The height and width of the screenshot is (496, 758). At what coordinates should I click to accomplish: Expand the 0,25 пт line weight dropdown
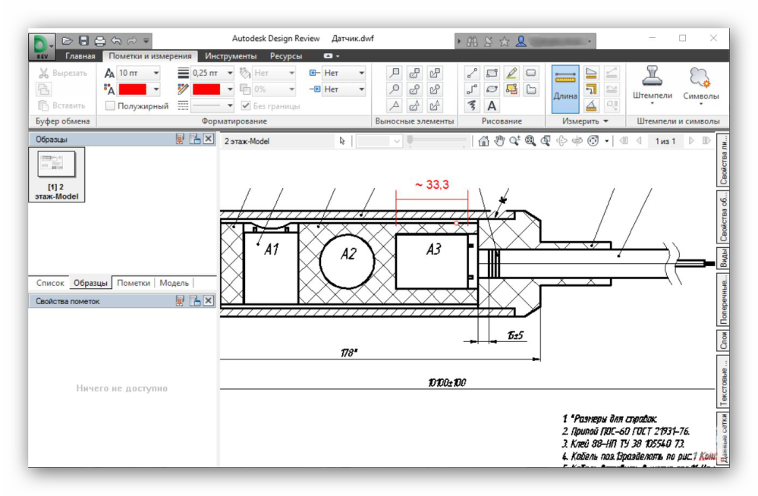(231, 74)
